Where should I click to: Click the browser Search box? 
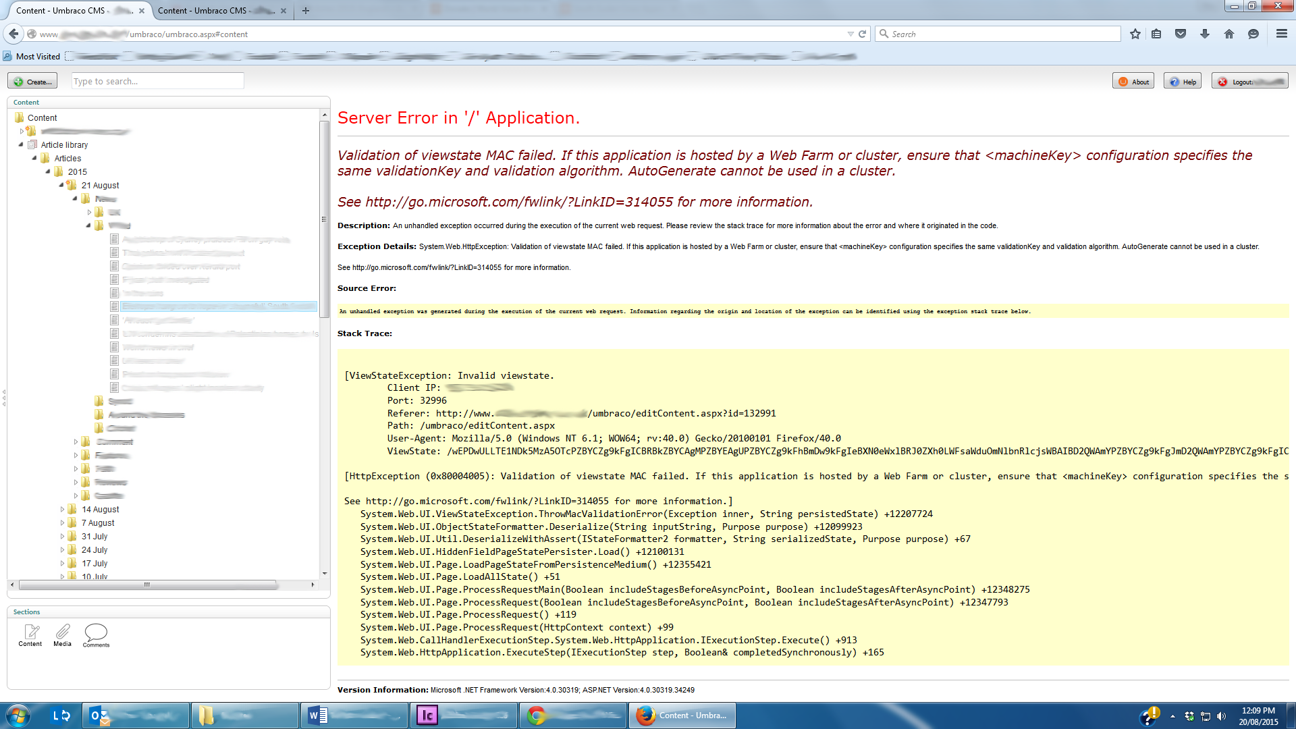tap(998, 34)
